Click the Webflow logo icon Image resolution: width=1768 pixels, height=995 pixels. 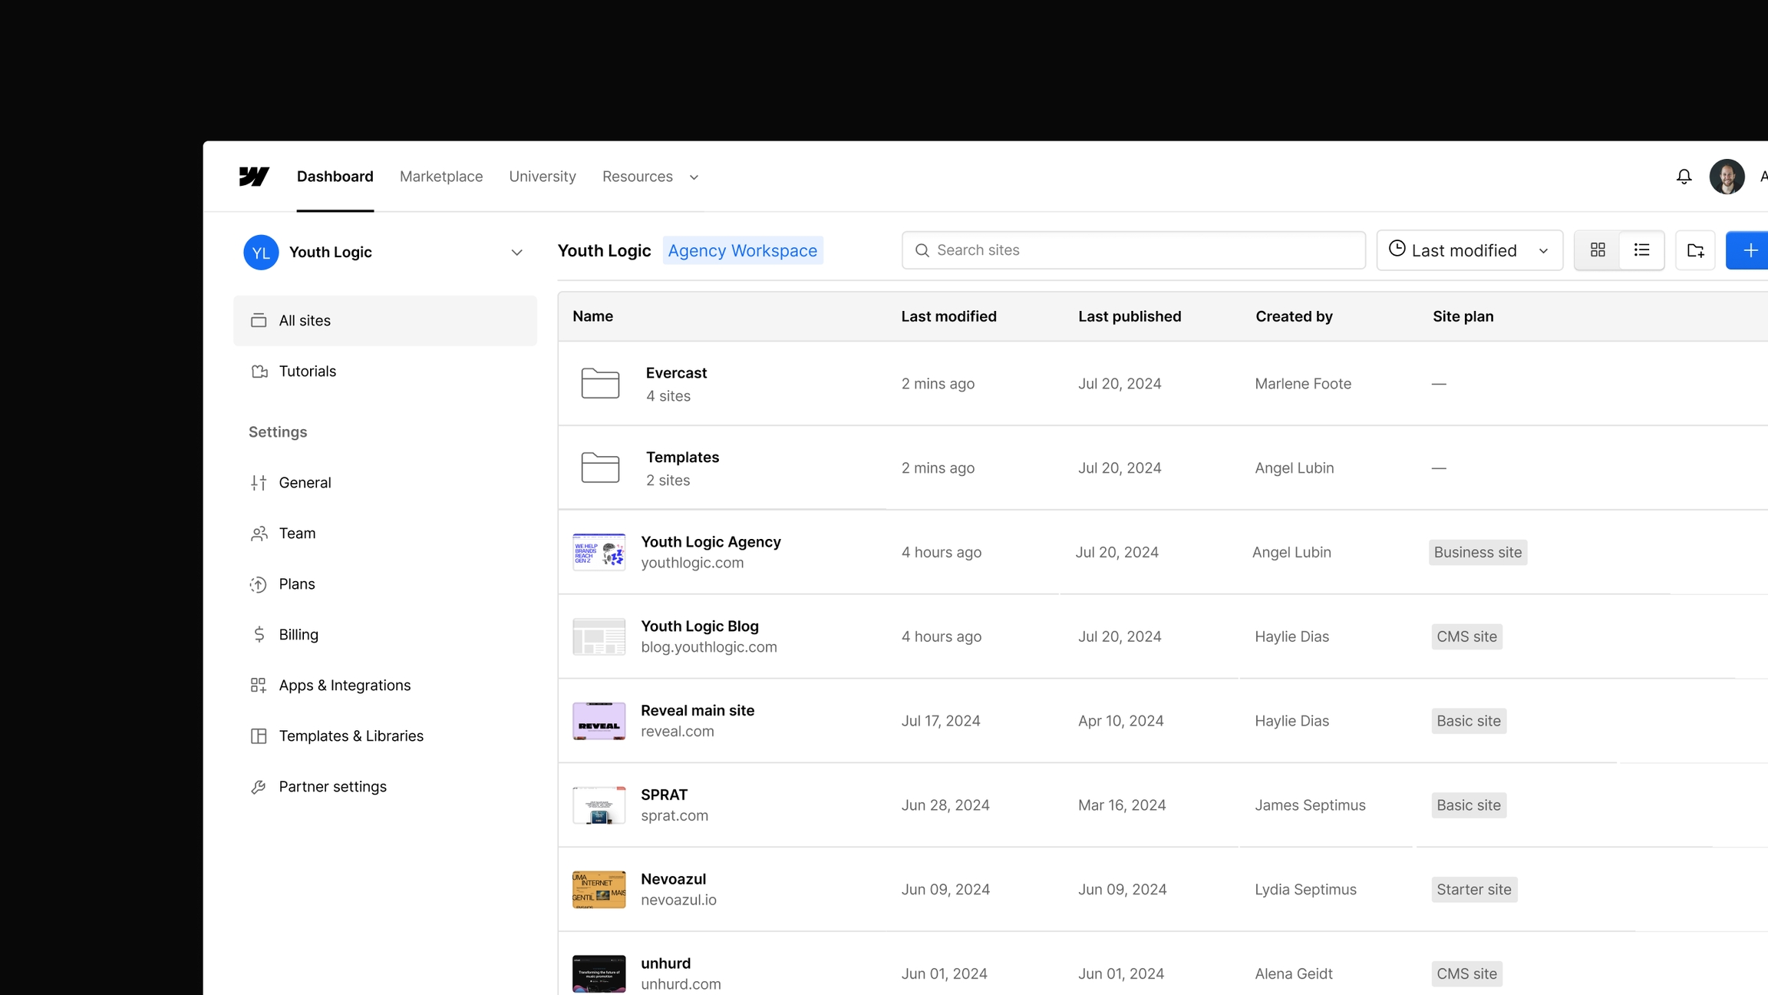pos(254,177)
